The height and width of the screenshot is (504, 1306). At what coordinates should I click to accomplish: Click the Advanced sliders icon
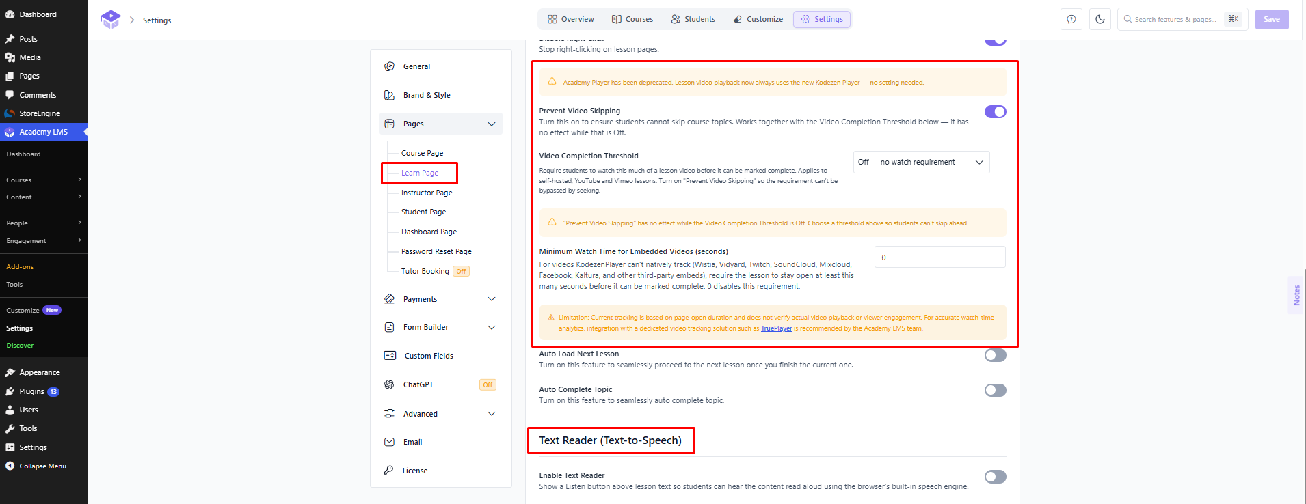point(389,414)
